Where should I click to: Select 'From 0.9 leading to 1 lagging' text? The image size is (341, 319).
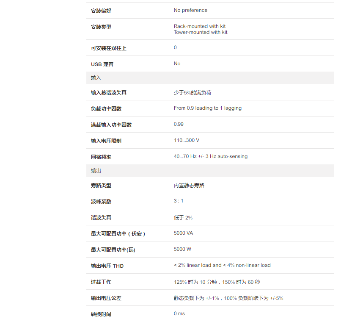click(x=208, y=108)
